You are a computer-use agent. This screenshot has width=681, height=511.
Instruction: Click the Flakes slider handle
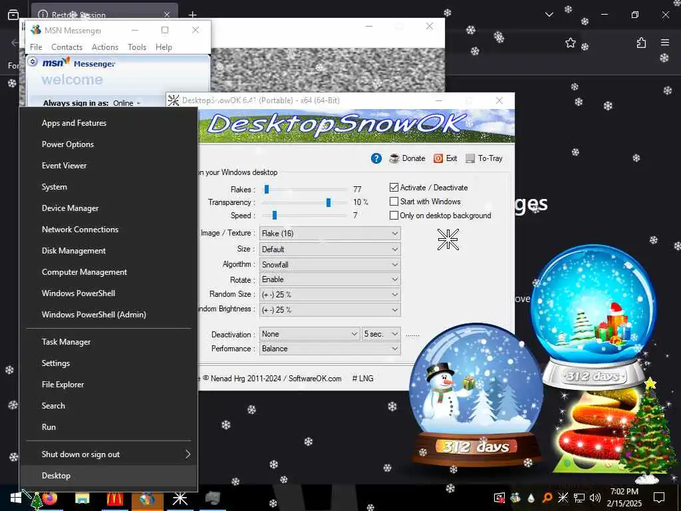point(267,189)
